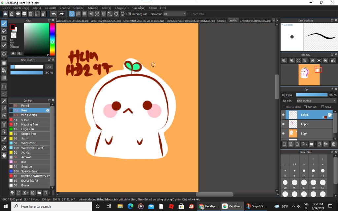338x211 pixels.
Task: Turn off snap with the blue snap-off icon
Action: 72,14
